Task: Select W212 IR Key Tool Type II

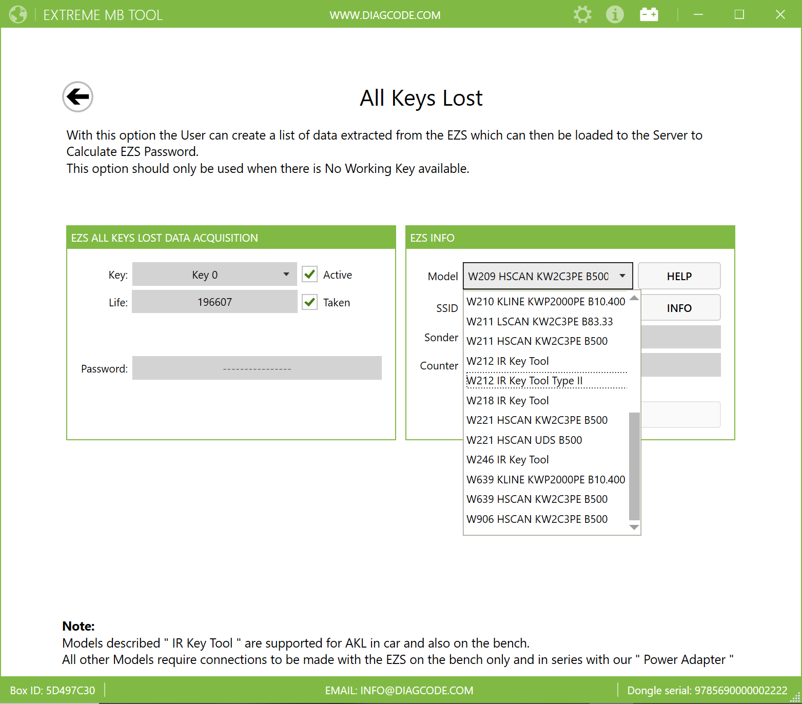Action: click(546, 381)
